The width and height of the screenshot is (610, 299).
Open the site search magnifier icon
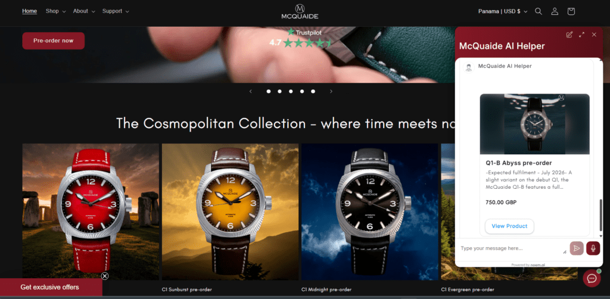pos(539,11)
